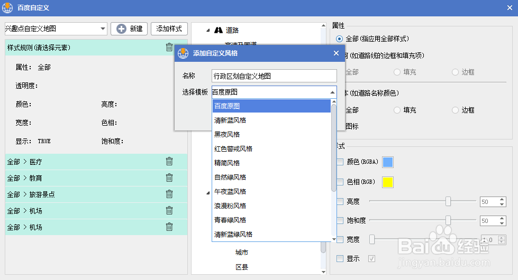Select 边框 radio next to enabled 全部
This screenshot has height=280, width=518.
click(x=455, y=110)
